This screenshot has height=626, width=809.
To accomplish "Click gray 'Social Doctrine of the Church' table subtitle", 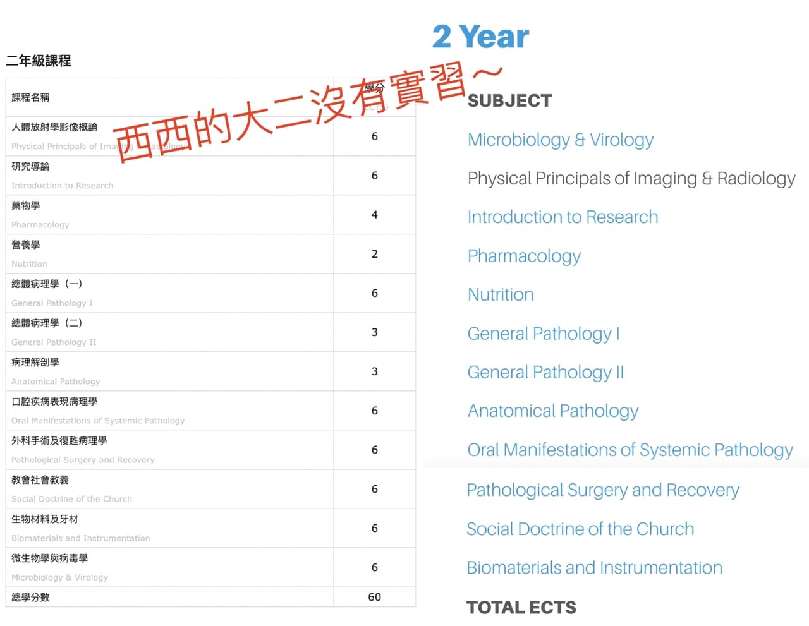I will pos(71,499).
